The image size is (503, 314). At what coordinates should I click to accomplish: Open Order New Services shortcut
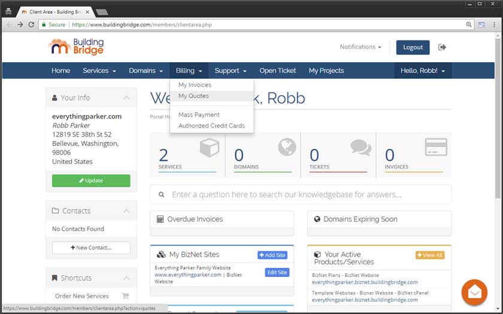(82, 295)
